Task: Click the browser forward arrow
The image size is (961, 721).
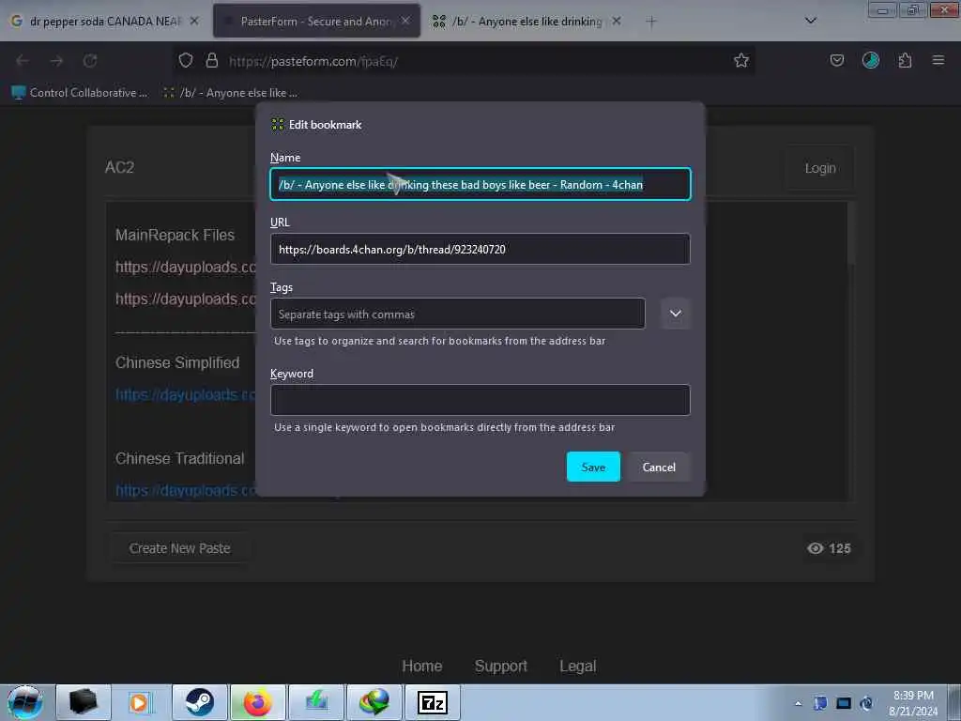Action: 56,61
